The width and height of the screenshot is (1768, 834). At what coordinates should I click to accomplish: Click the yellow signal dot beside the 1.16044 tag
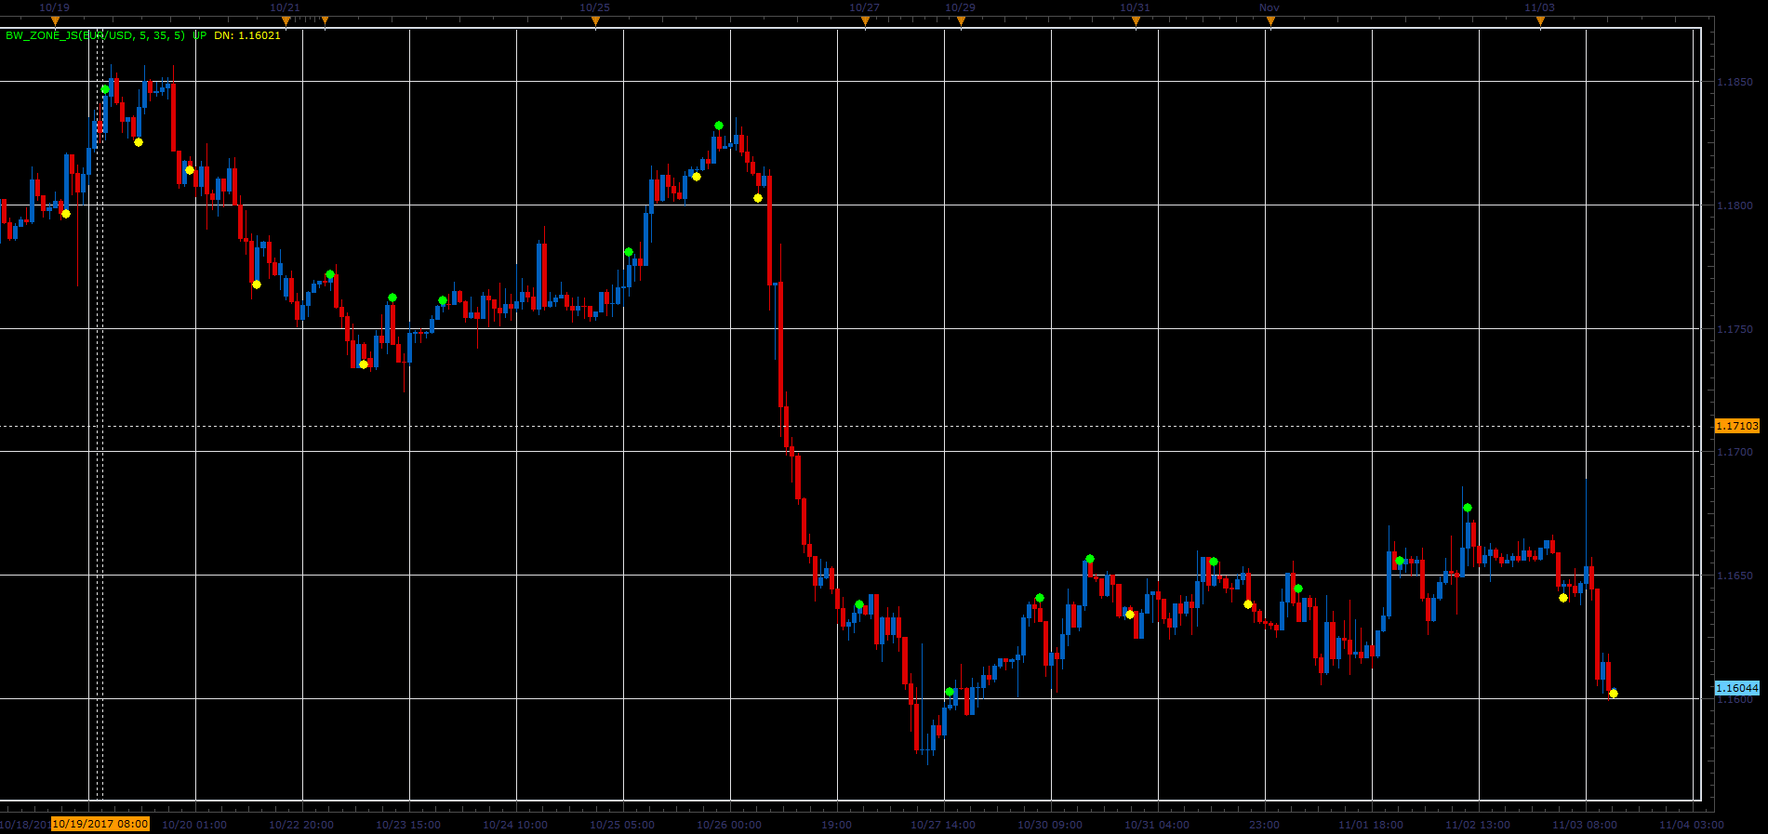click(1614, 694)
